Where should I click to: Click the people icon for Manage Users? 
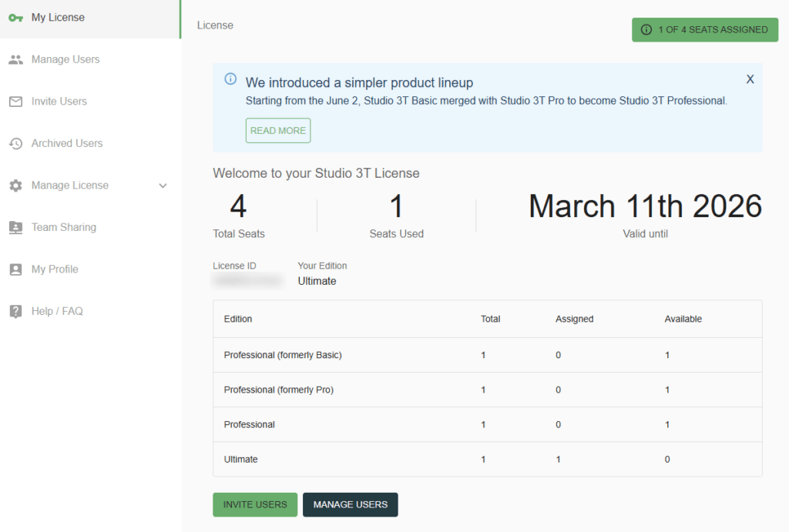tap(15, 59)
